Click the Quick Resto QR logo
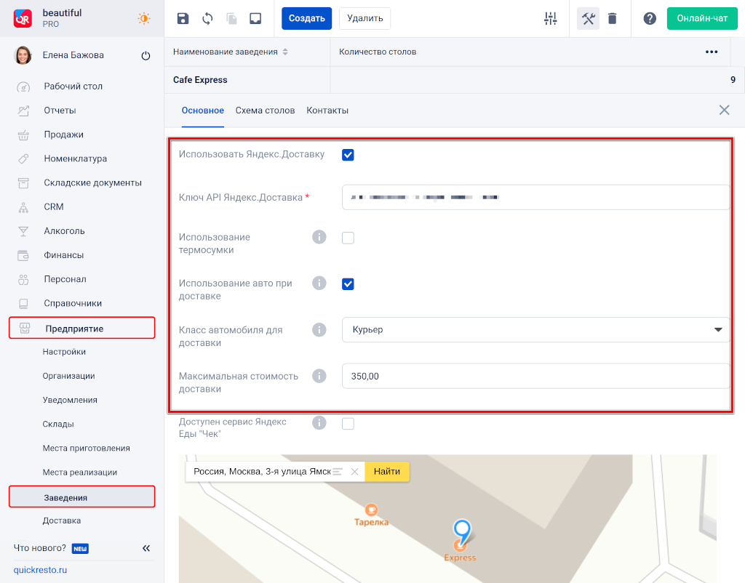 [x=23, y=18]
